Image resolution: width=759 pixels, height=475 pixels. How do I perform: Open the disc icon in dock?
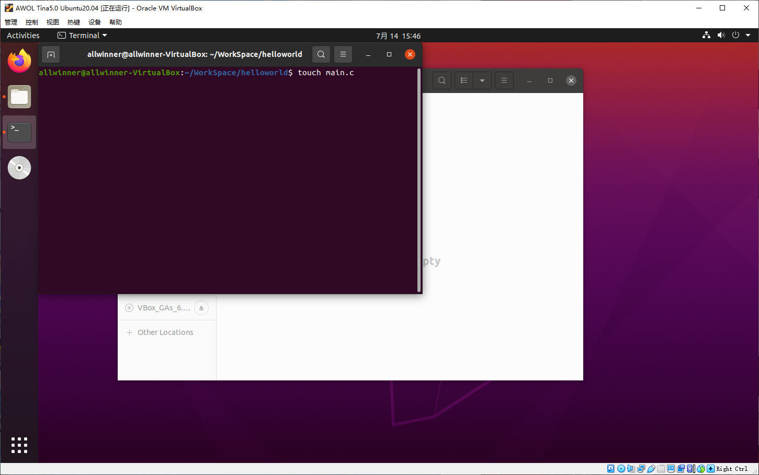[x=19, y=168]
